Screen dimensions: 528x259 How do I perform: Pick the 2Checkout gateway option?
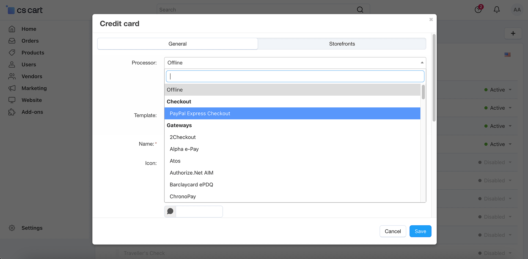click(x=183, y=137)
